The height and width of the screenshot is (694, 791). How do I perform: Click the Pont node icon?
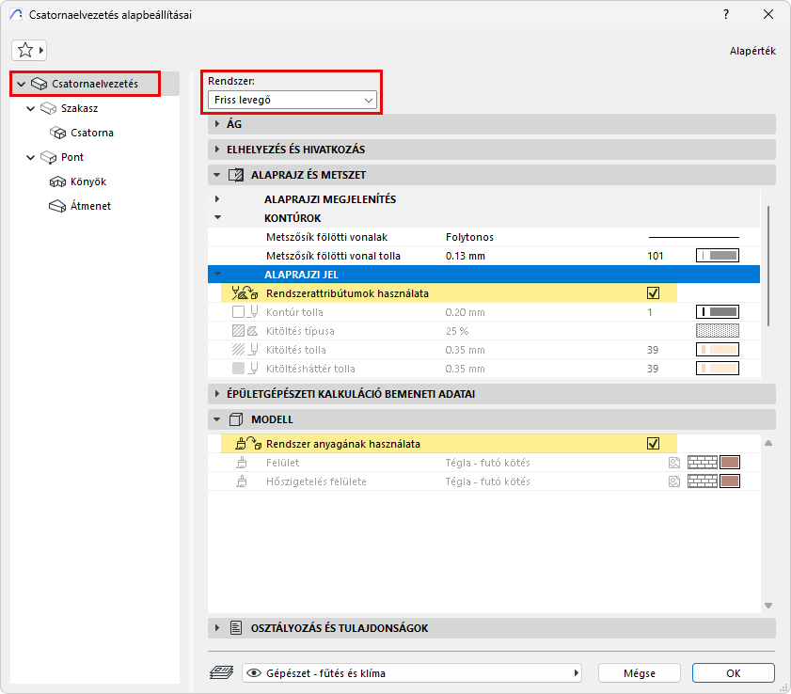coord(48,157)
